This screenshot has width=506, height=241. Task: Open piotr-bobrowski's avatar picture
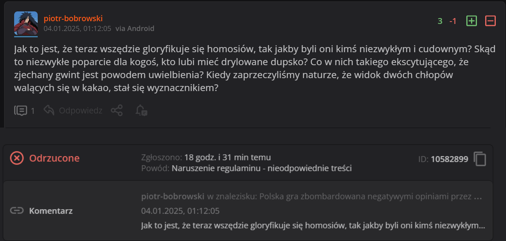(26, 24)
